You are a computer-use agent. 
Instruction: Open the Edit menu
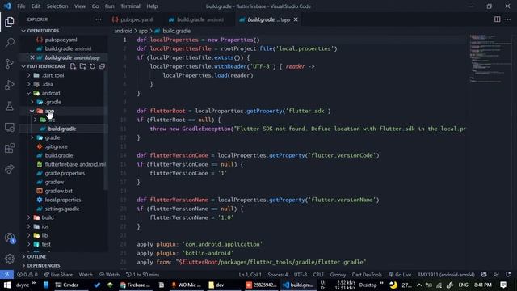click(x=36, y=6)
